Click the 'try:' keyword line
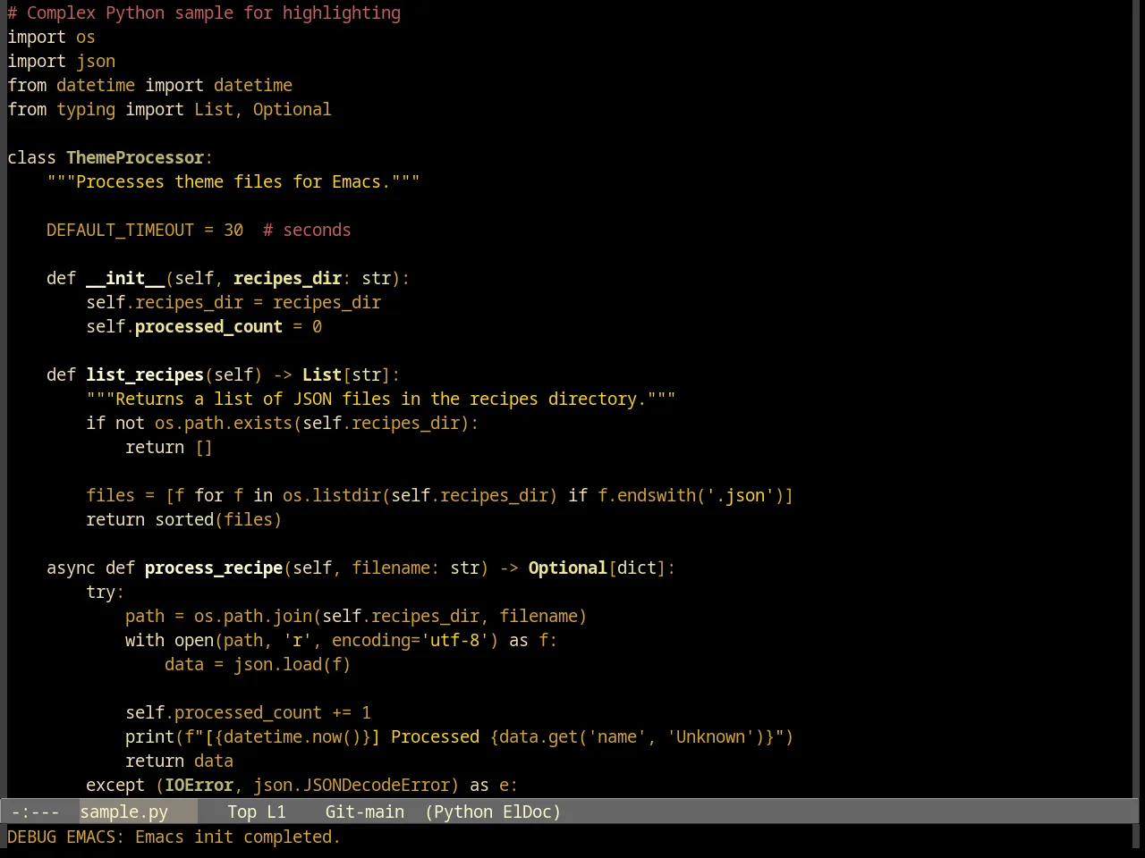Viewport: 1145px width, 858px height. [106, 592]
